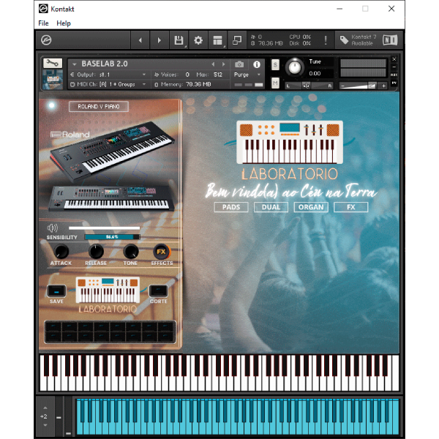This screenshot has height=439, width=439.
Task: Toggle the PV button in instrument header
Action: [x=394, y=83]
